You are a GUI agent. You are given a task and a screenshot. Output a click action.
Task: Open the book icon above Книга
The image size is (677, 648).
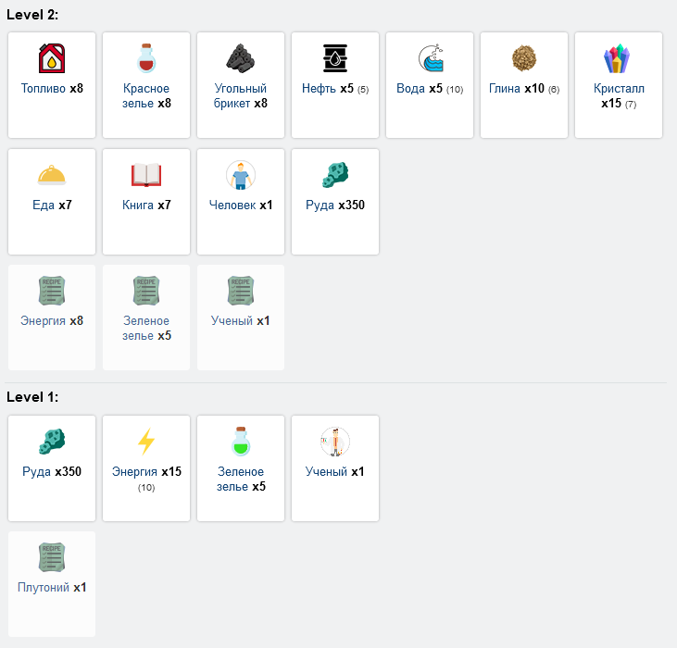pyautogui.click(x=146, y=175)
